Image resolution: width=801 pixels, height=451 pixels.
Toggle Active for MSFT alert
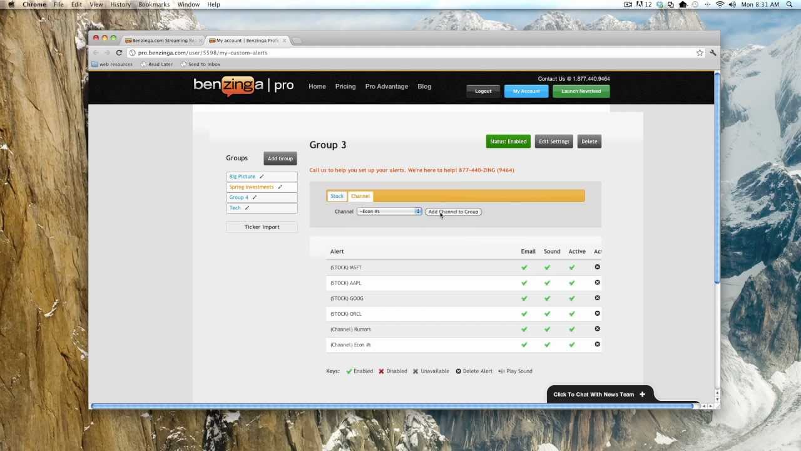571,267
